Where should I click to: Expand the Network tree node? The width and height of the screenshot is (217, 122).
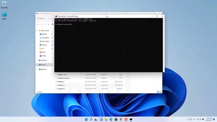[x=37, y=69]
